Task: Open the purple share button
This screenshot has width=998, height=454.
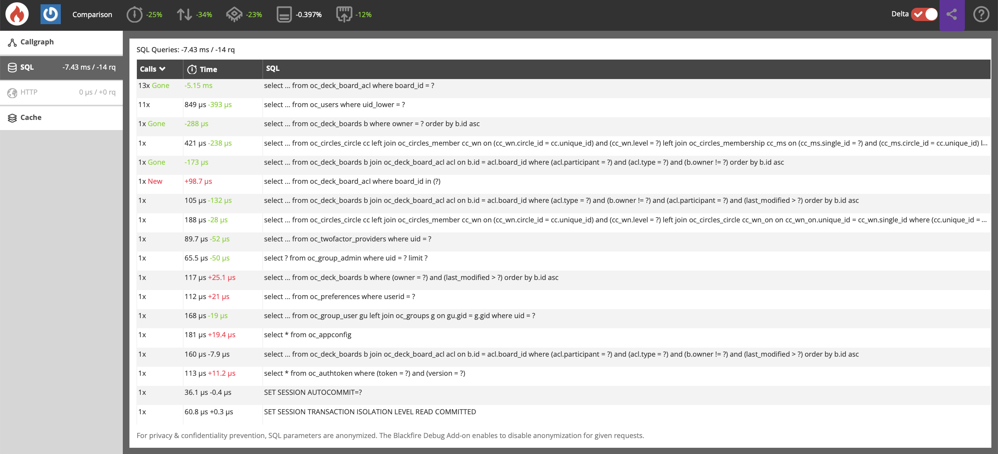Action: [x=952, y=14]
